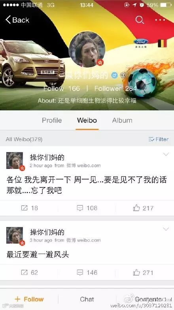Screen dimensions: 174x310
Task: Tap the Follow button
Action: 29,299
